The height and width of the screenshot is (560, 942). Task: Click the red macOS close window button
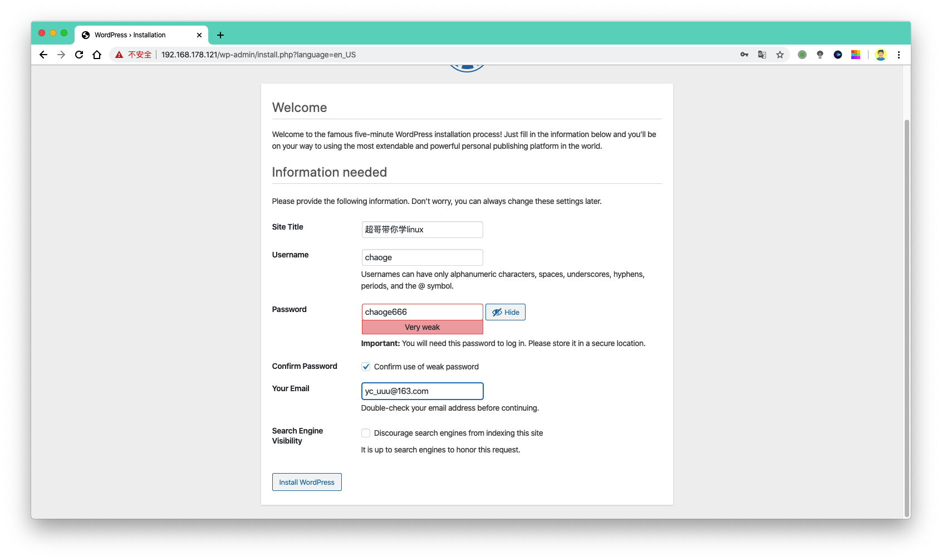point(42,33)
